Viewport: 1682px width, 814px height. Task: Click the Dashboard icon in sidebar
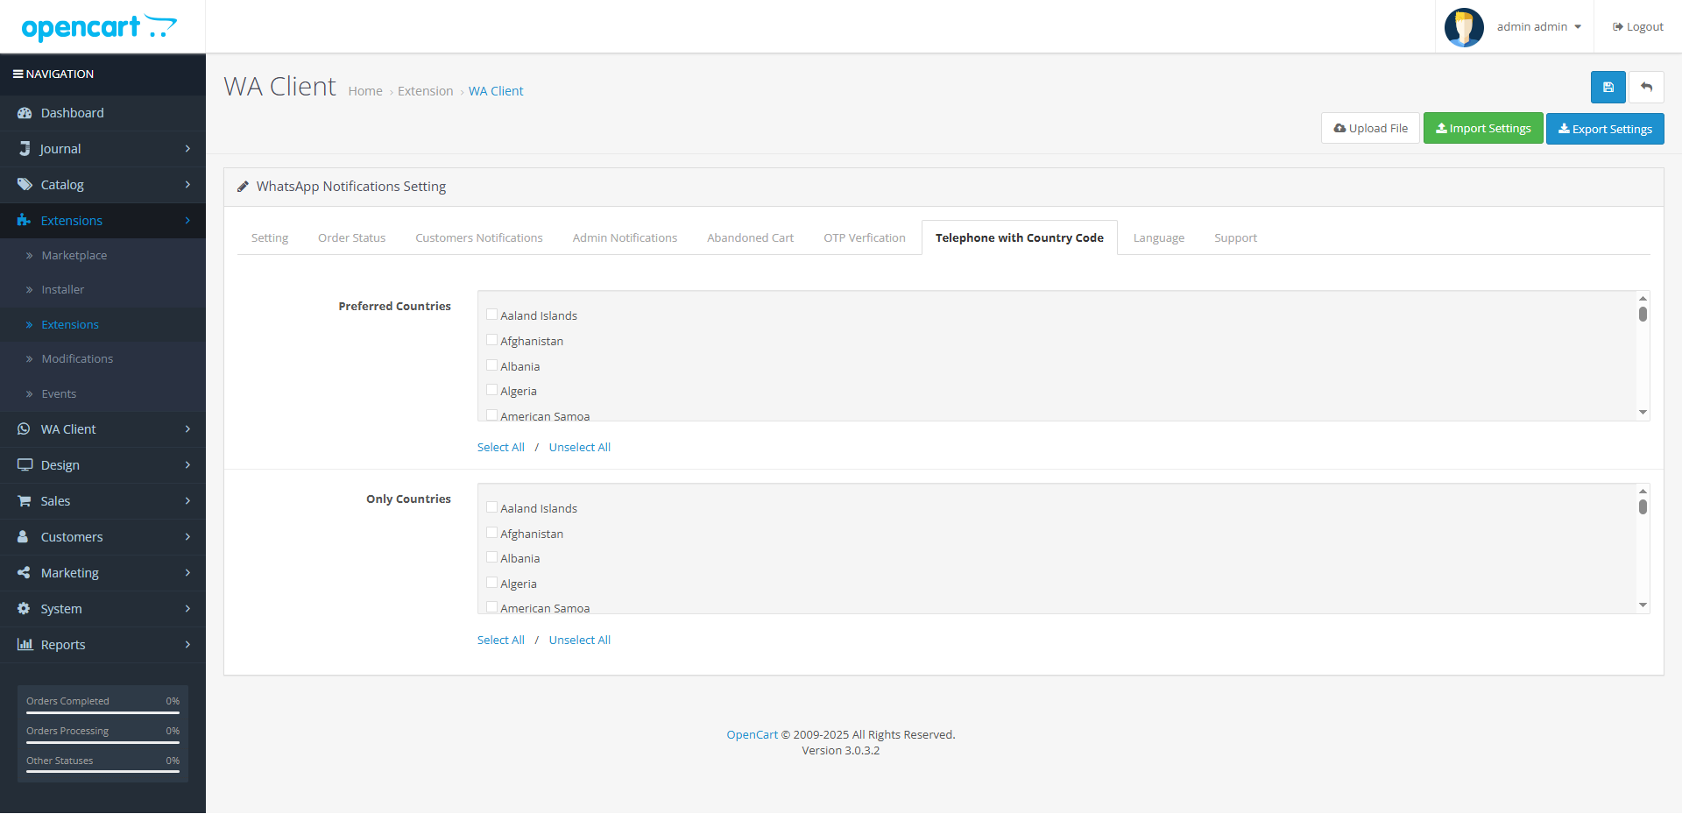(x=25, y=113)
